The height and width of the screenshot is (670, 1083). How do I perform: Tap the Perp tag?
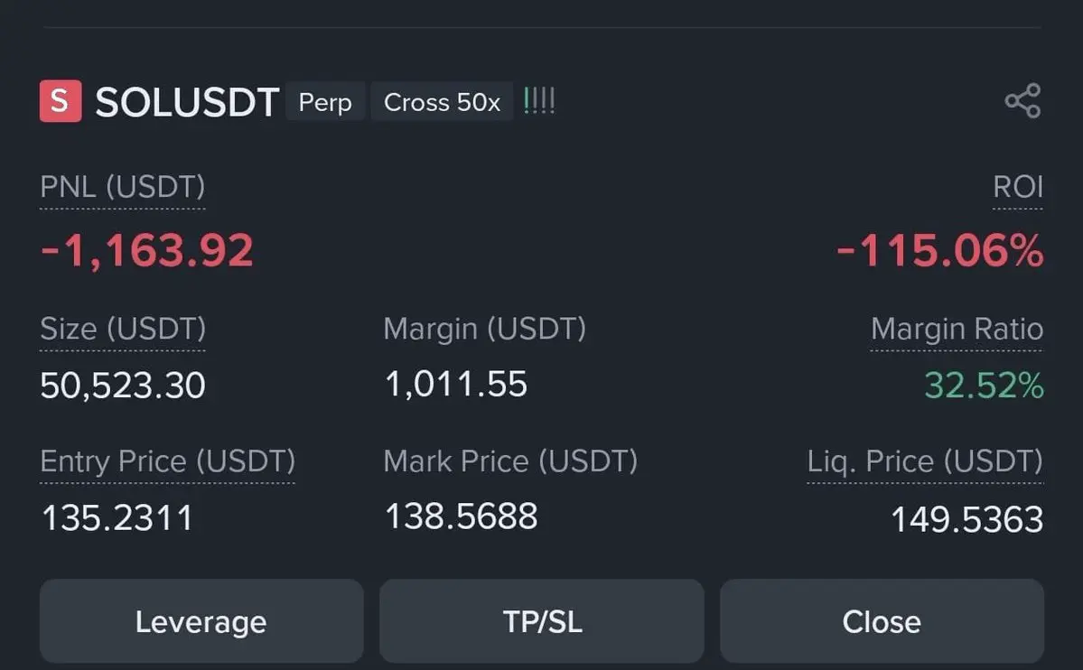pyautogui.click(x=325, y=101)
